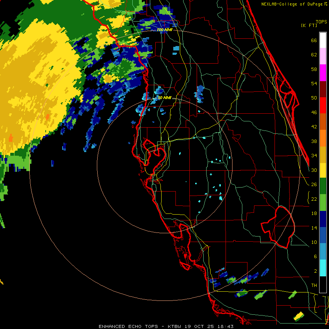The image size is (329, 329).
Task: Click the legend value "10"
Action: 314,242
